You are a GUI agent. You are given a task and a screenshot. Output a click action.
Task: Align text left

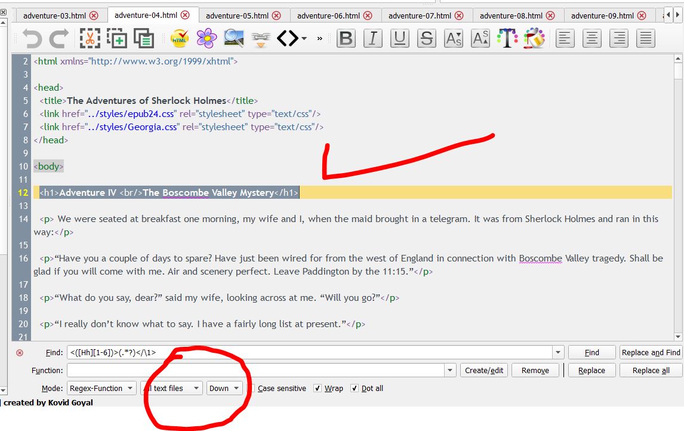coord(565,38)
